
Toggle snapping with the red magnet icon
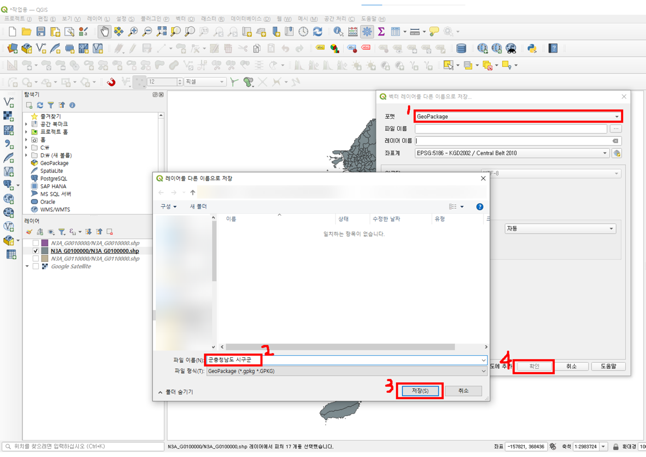pyautogui.click(x=111, y=82)
